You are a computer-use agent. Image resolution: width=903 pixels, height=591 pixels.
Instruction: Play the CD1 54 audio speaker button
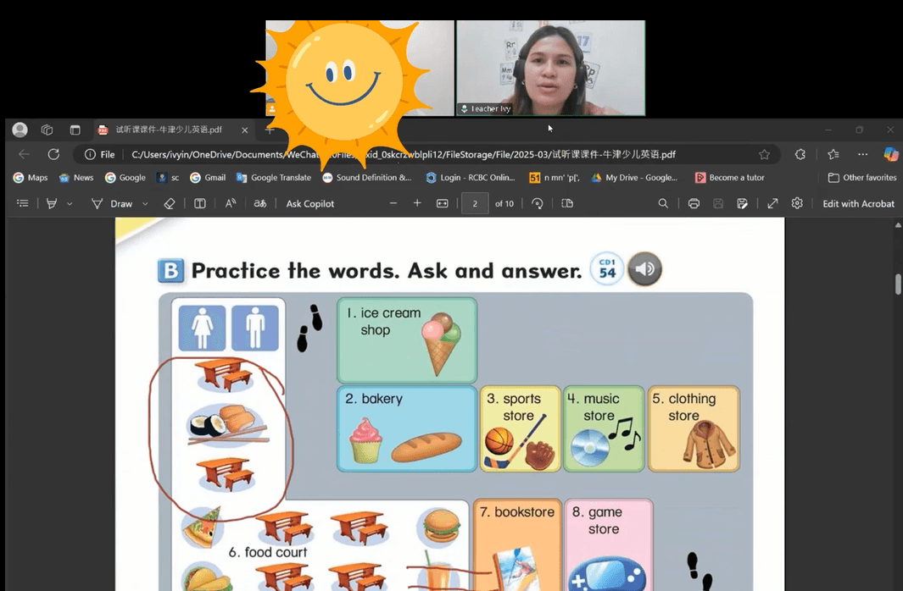(x=644, y=268)
